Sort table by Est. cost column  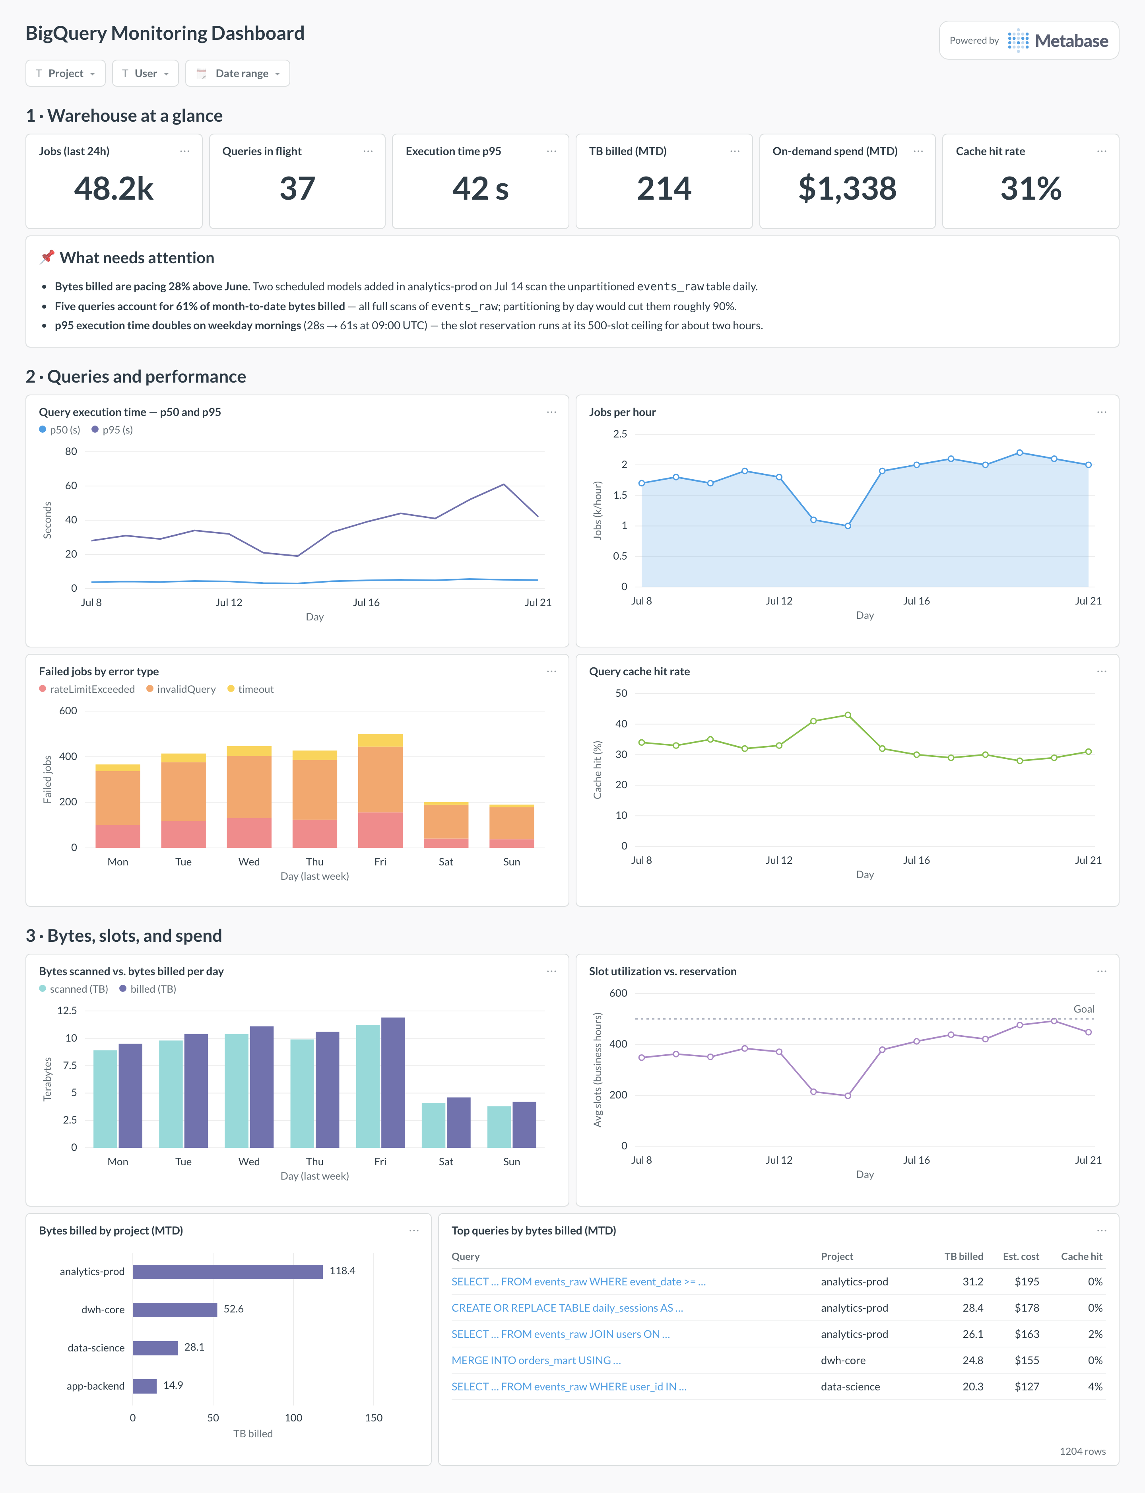pos(1021,1256)
